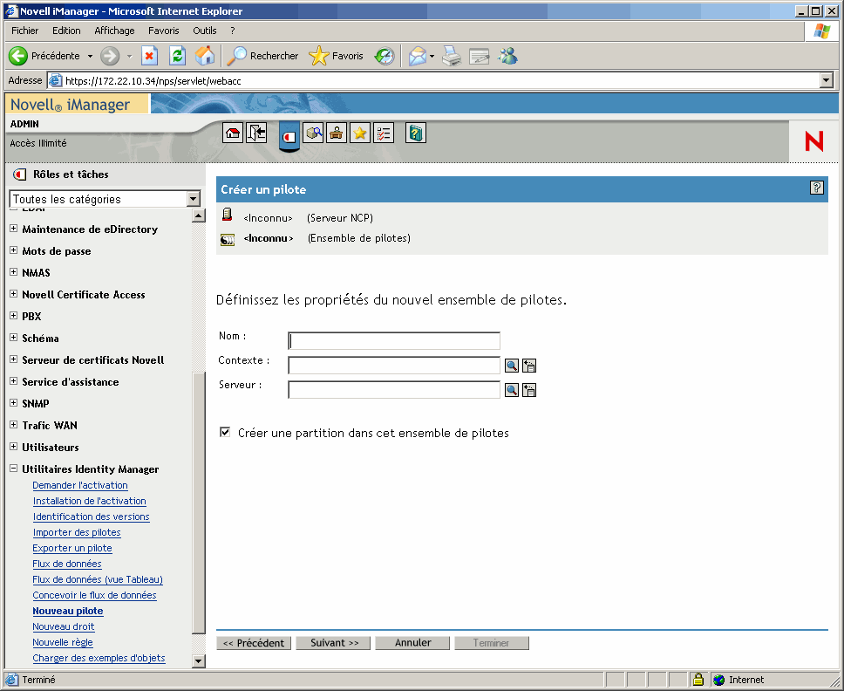844x691 pixels.
Task: Open the Outils menu
Action: (x=204, y=30)
